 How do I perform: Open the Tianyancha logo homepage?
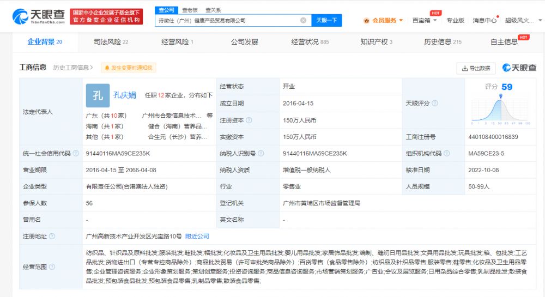tap(39, 16)
